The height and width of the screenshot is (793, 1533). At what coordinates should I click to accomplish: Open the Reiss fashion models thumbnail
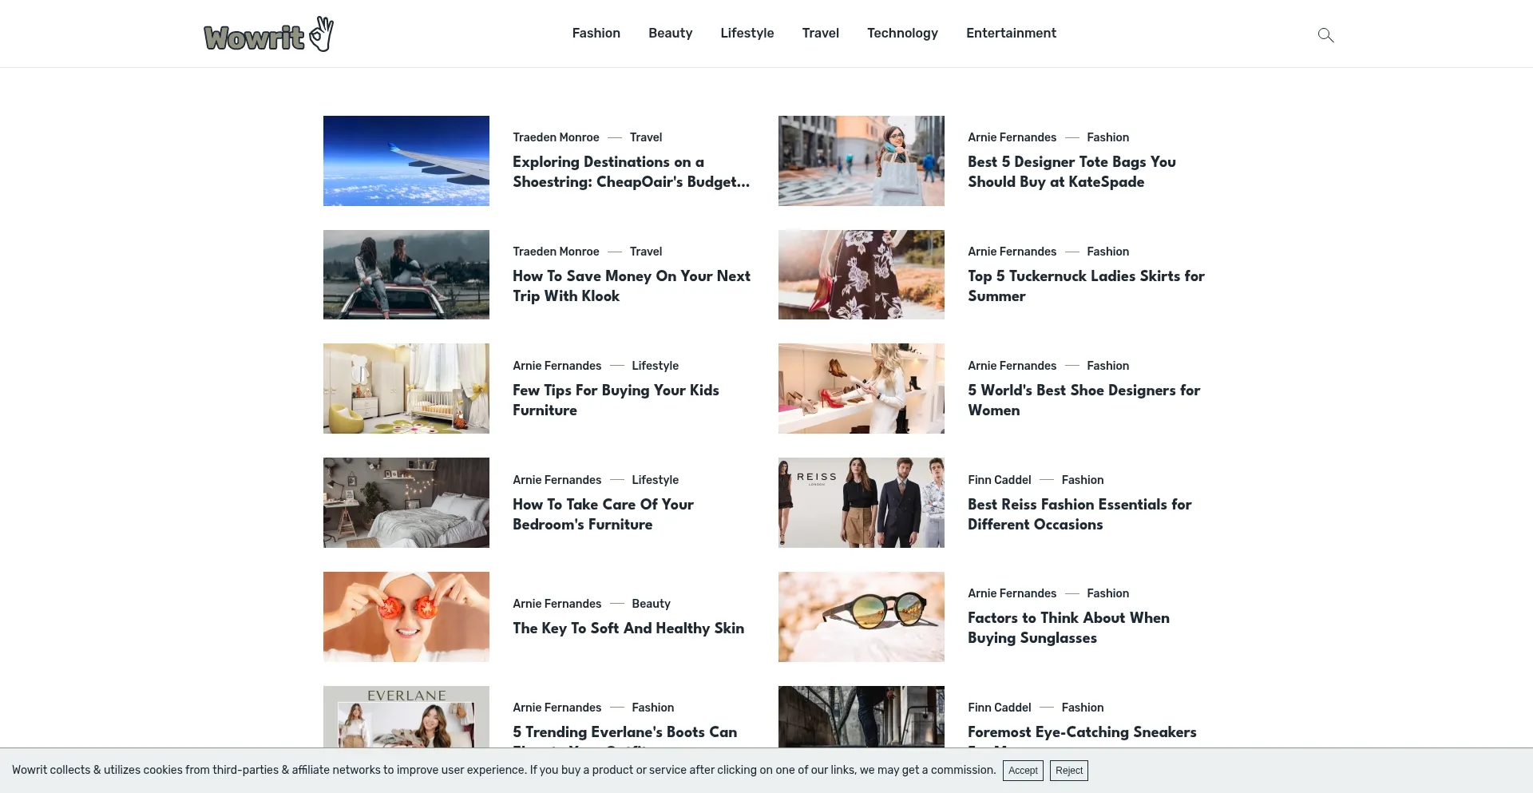pos(861,502)
